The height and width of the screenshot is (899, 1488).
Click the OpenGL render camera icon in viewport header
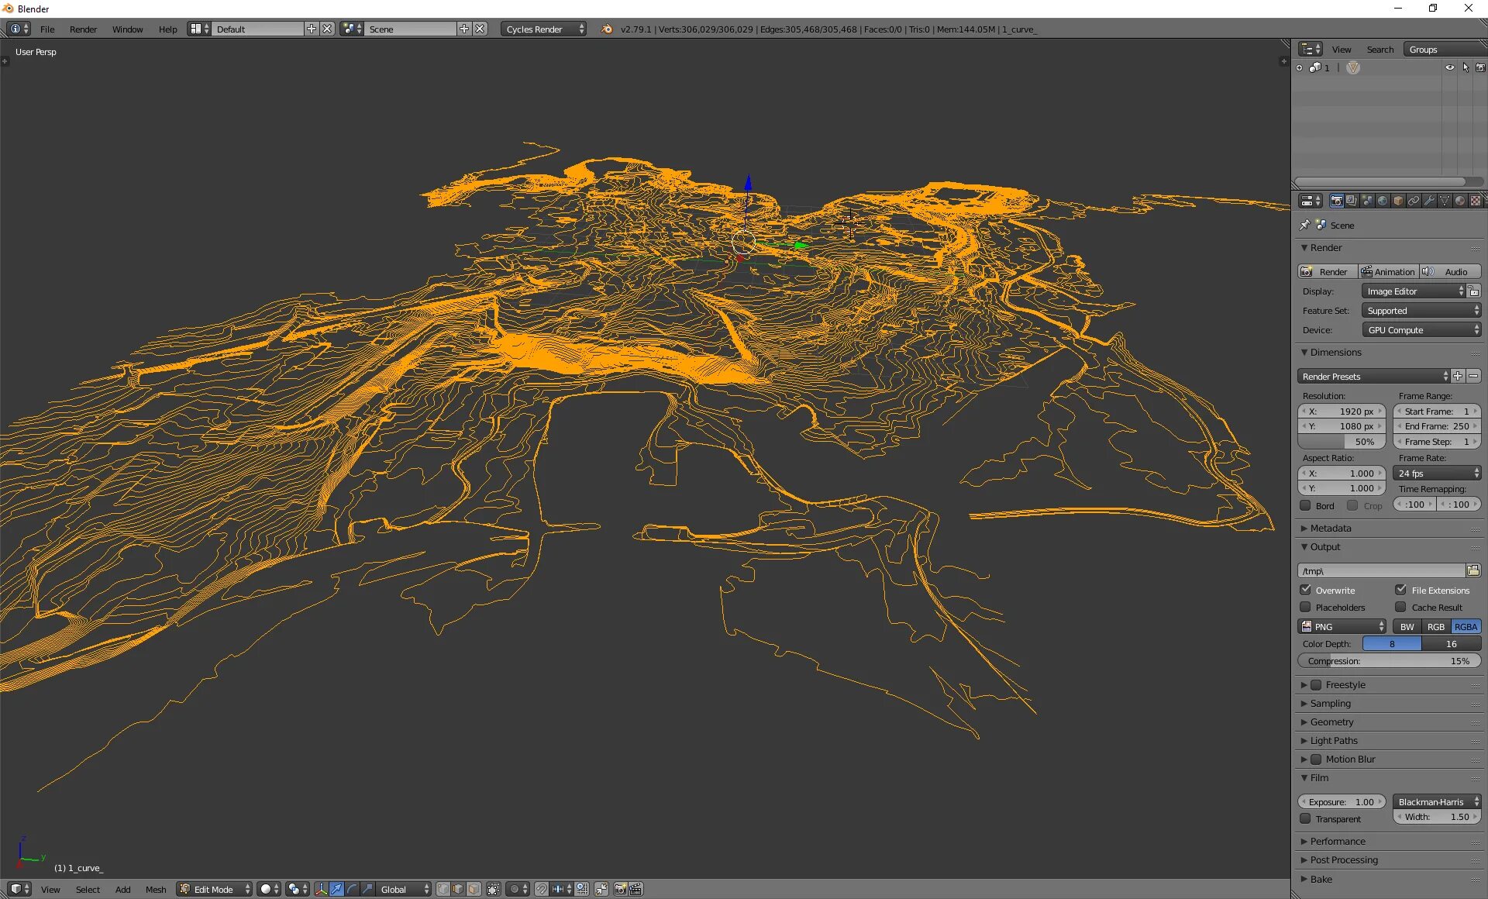click(x=620, y=889)
